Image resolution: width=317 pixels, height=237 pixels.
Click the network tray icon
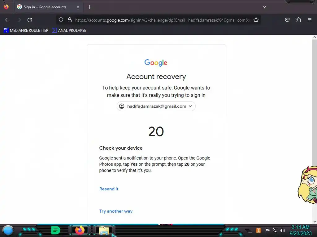[275, 230]
